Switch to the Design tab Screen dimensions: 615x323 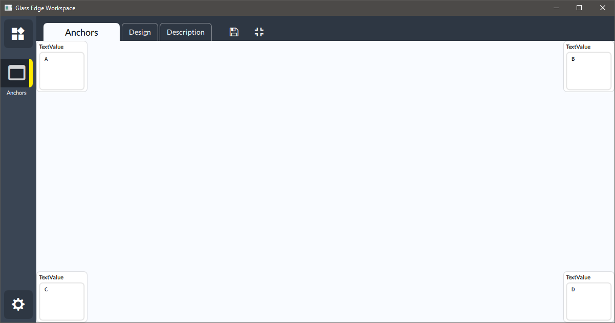click(140, 32)
